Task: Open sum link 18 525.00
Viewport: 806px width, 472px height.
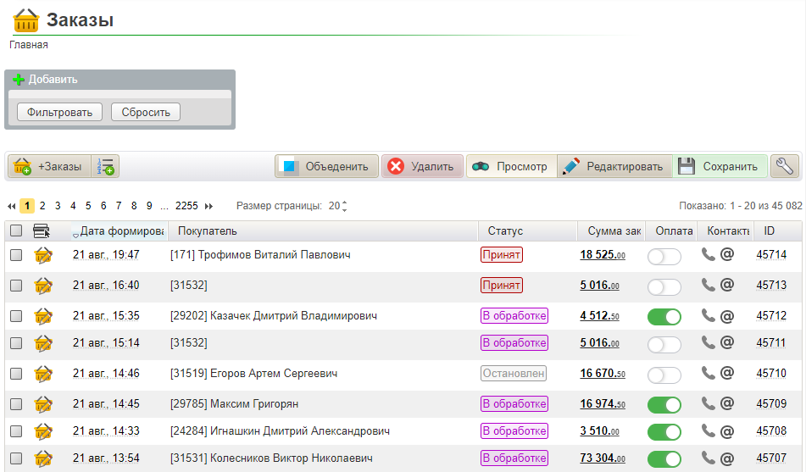Action: pyautogui.click(x=603, y=254)
